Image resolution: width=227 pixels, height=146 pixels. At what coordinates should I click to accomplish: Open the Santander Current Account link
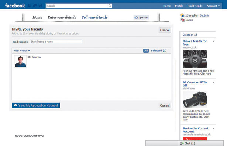(x=196, y=130)
